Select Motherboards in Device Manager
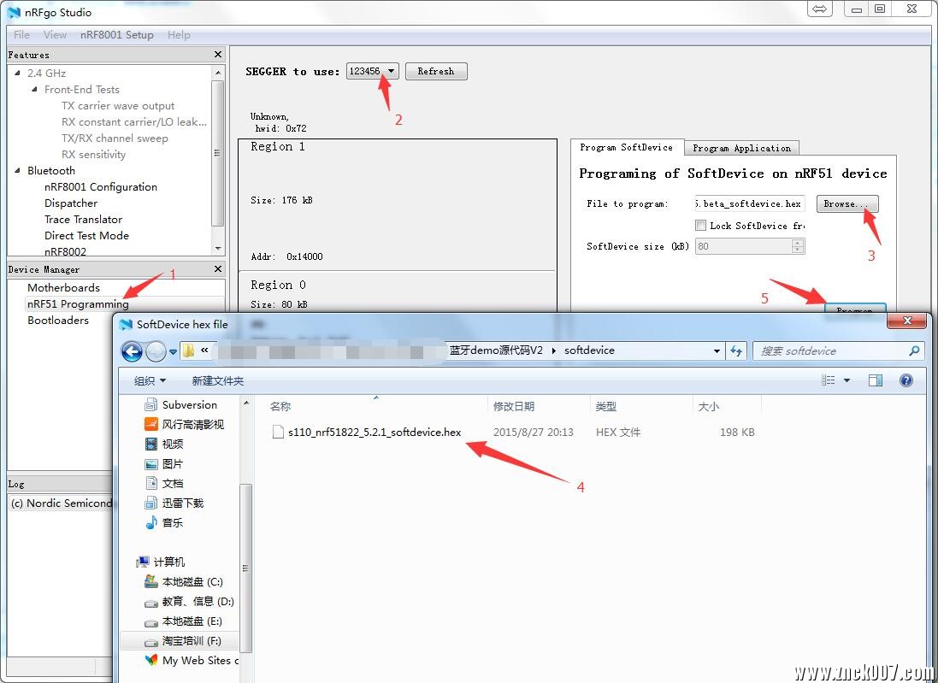This screenshot has width=938, height=683. coord(63,288)
